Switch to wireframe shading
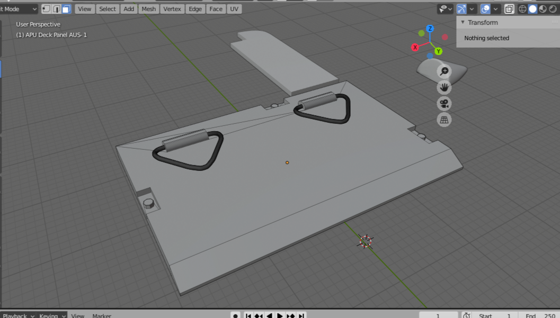The image size is (560, 318). tap(522, 9)
